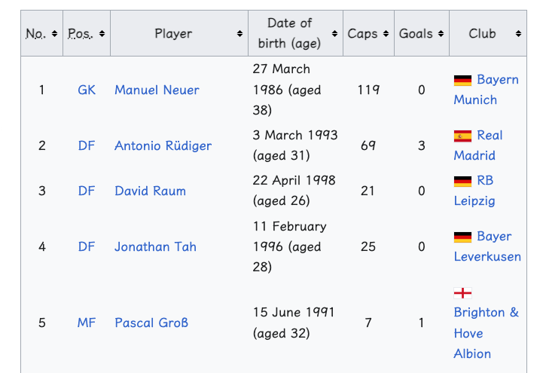This screenshot has width=543, height=373.
Task: Click the England flag above Brighton & Hove Albion
Action: pos(462,293)
